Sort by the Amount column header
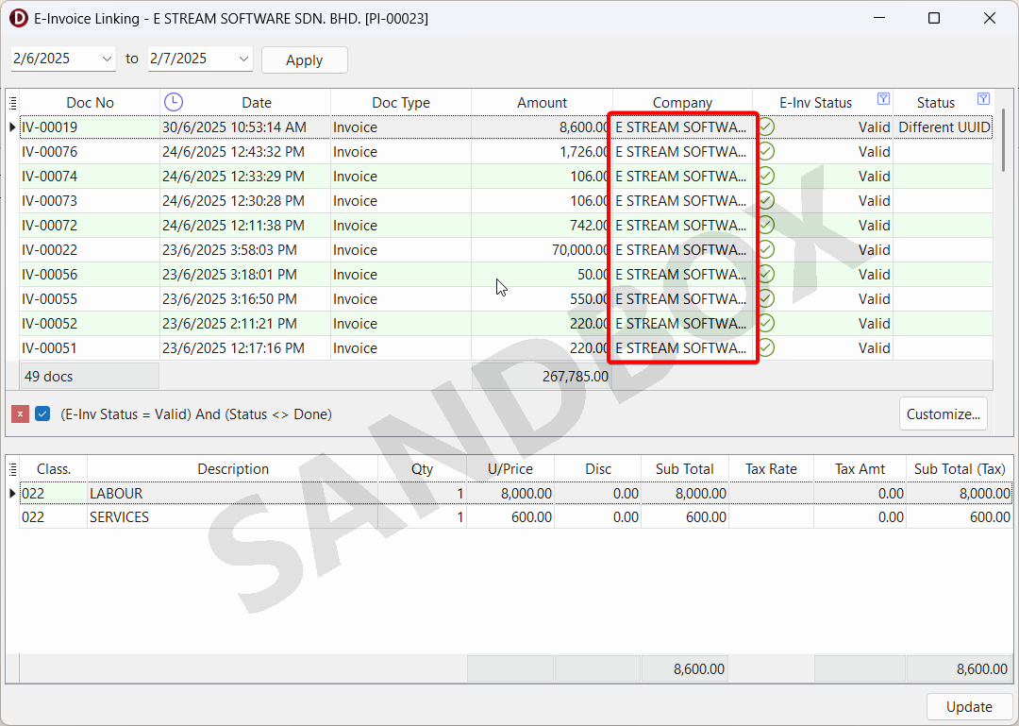 pyautogui.click(x=542, y=103)
